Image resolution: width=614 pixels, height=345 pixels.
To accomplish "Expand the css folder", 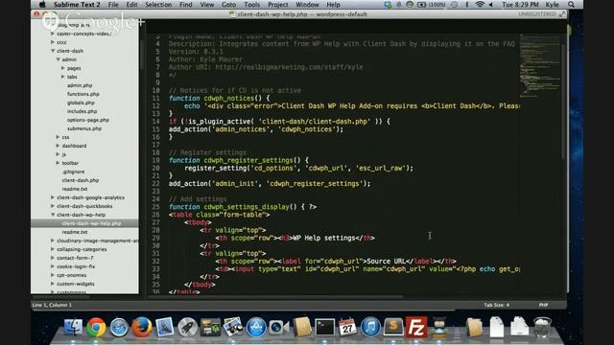I will 58,137.
